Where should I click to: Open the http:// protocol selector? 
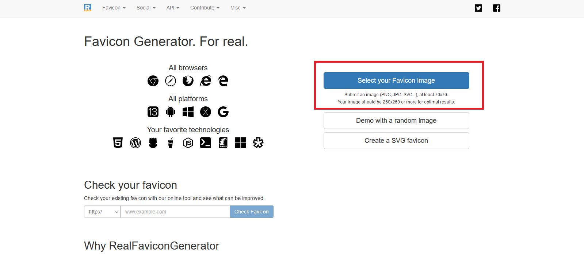click(102, 212)
